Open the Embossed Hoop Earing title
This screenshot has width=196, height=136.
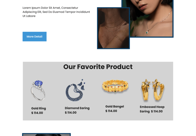(152, 109)
